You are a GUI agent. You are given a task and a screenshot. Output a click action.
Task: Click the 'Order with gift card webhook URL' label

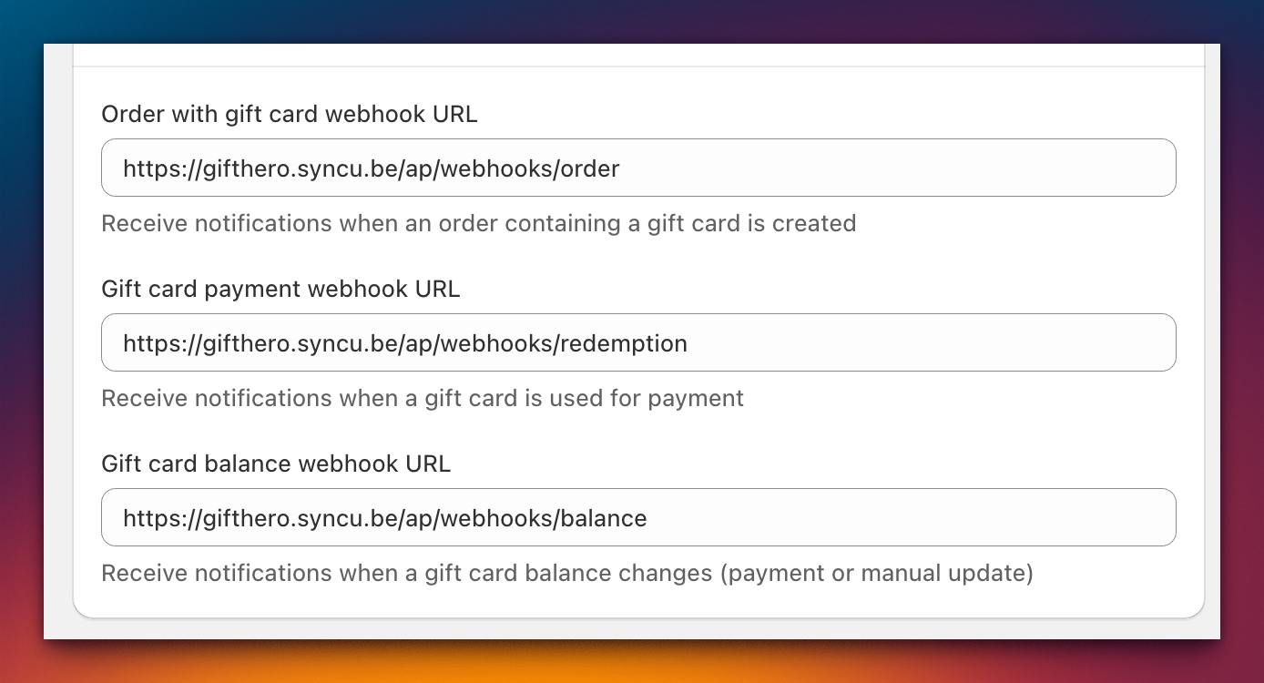289,114
